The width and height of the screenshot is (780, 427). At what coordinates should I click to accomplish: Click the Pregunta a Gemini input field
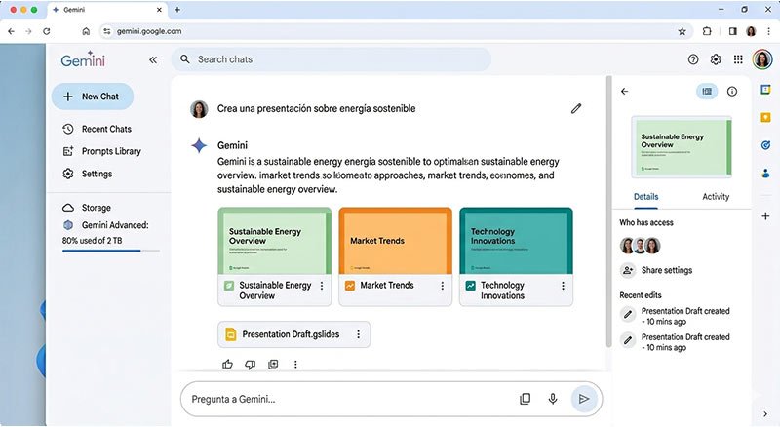pyautogui.click(x=346, y=399)
